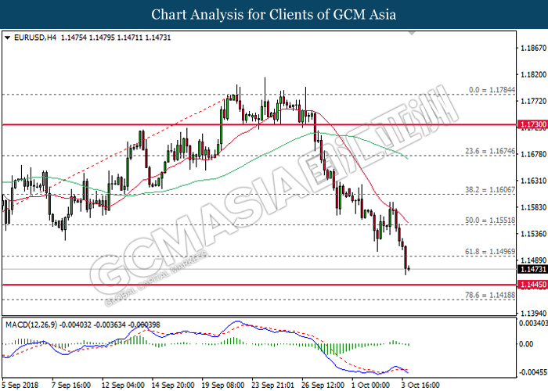Viewport: 548px width, 391px height.
Task: Click the 1.17300 red price label
Action: click(x=532, y=124)
